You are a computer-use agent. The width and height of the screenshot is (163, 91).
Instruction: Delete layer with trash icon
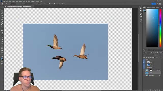(x=160, y=90)
